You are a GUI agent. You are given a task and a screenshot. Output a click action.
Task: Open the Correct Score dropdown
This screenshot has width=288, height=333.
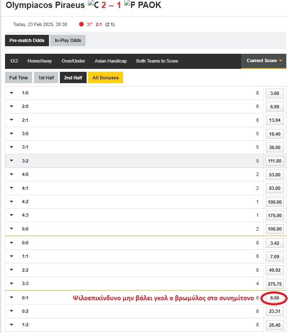click(x=264, y=61)
